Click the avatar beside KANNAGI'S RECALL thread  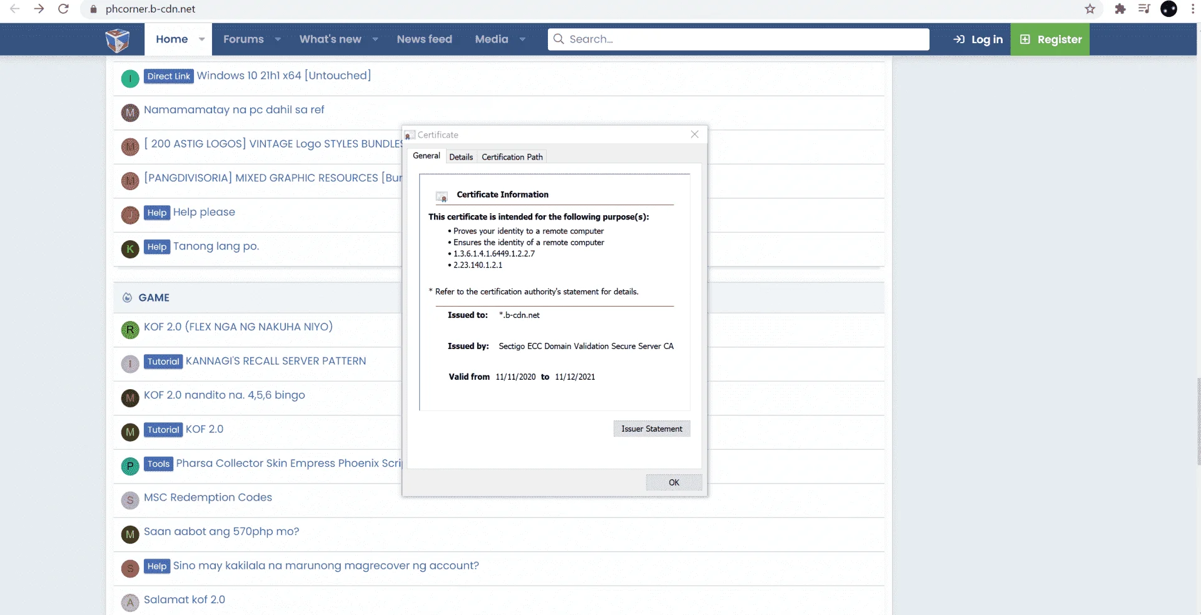tap(130, 364)
